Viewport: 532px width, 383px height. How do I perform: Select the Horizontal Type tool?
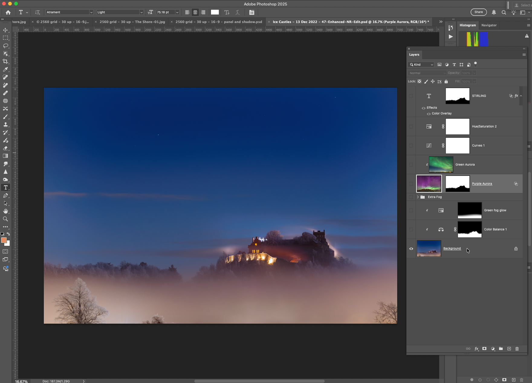pyautogui.click(x=5, y=187)
